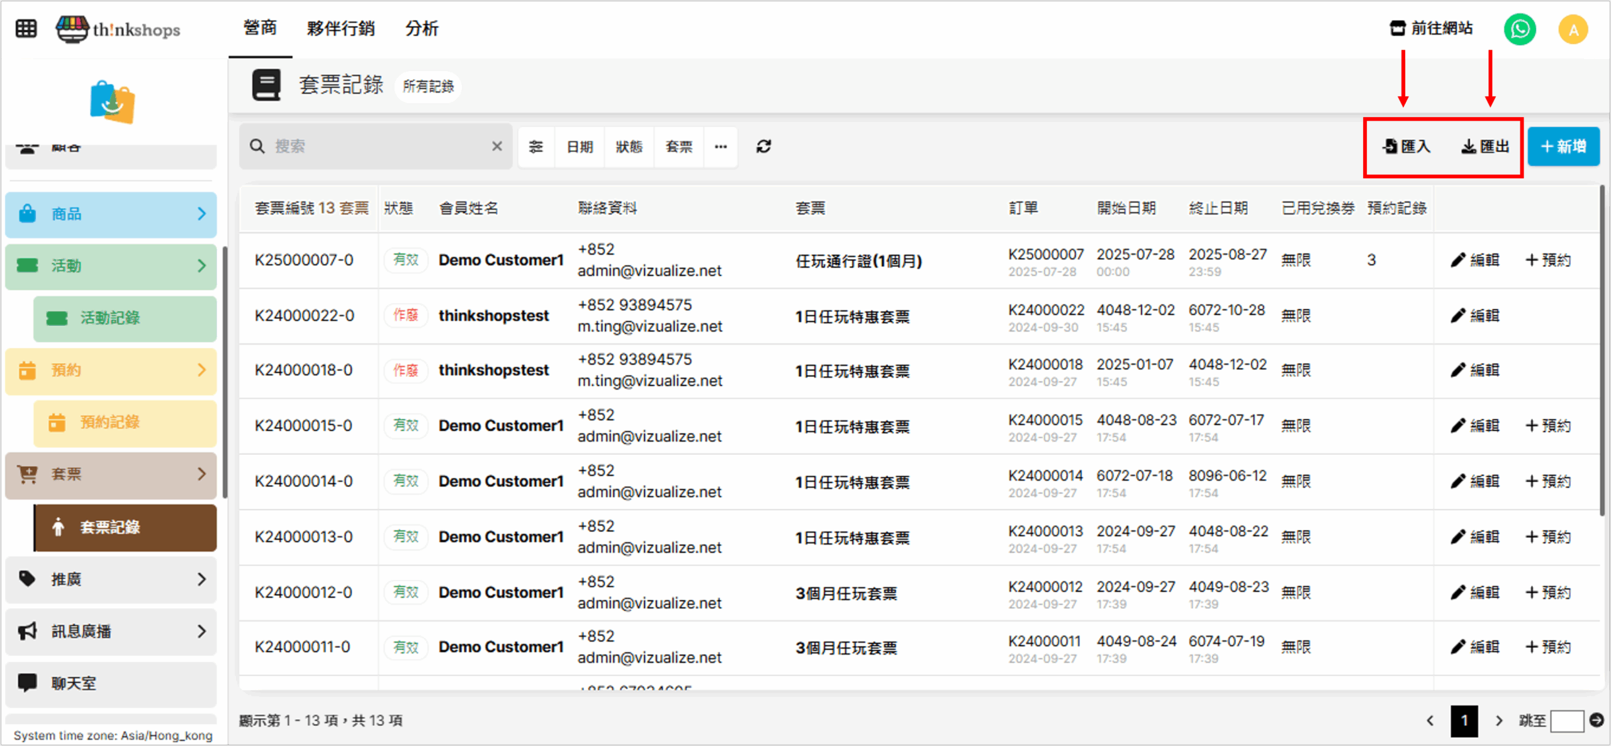This screenshot has height=746, width=1611.
Task: Click the more options ellipsis
Action: click(x=721, y=147)
